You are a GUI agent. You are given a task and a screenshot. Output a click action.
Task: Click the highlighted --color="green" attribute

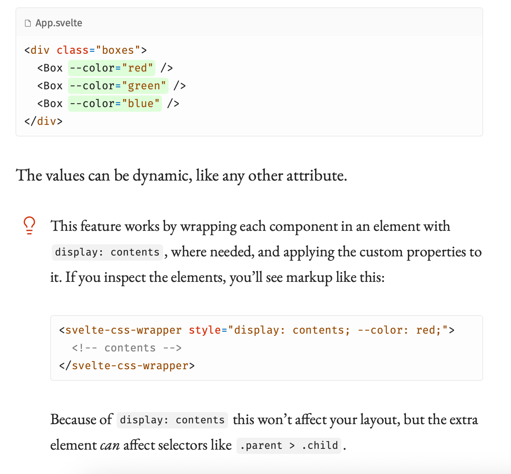(118, 86)
